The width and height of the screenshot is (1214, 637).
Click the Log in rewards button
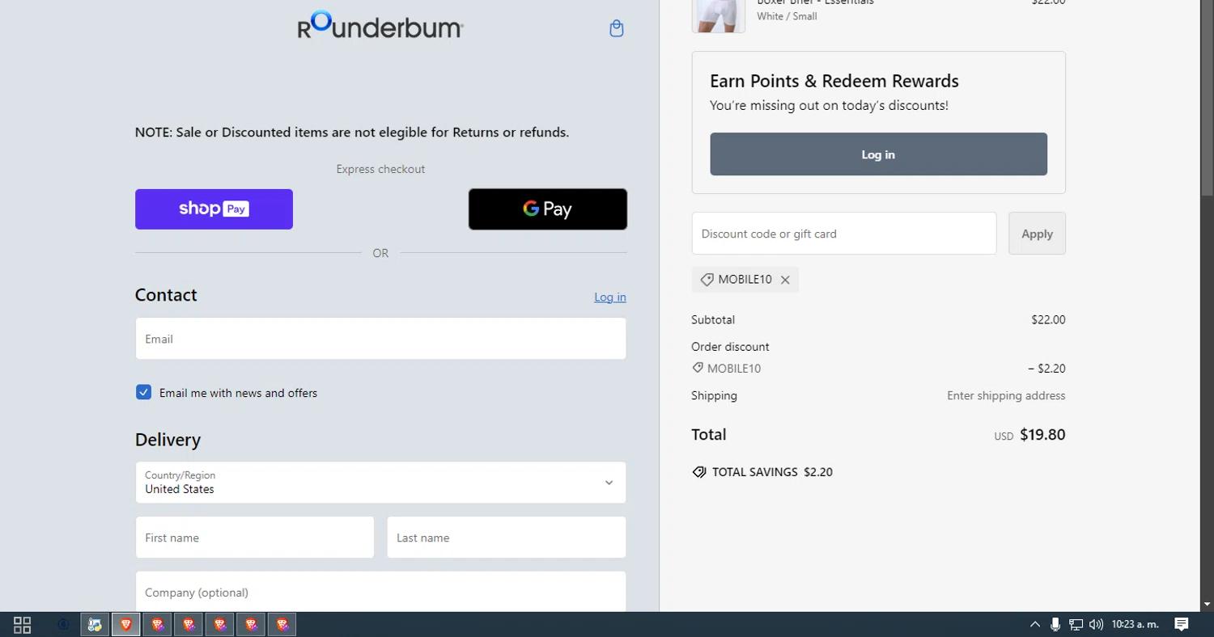(x=879, y=154)
